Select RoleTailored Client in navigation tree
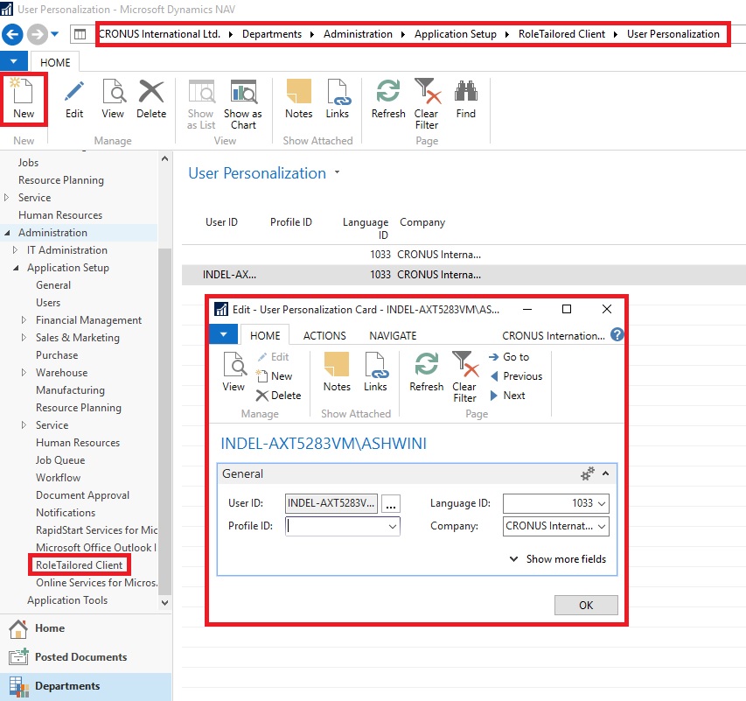746x701 pixels. [x=79, y=565]
